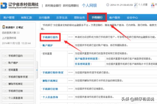The height and width of the screenshot is (104, 157).
Task: Open the 理财业务 menu tab
Action: [79, 17]
